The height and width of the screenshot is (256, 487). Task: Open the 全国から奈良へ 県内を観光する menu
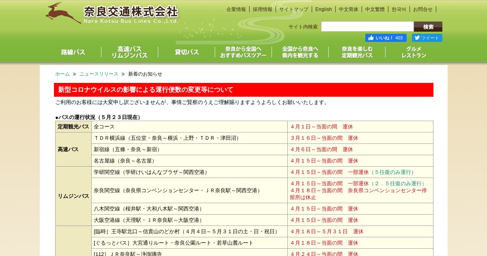(x=300, y=52)
